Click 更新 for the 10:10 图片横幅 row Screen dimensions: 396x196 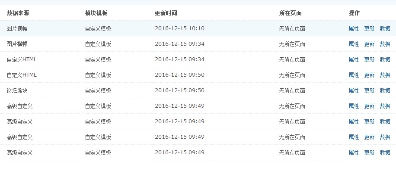(x=369, y=28)
